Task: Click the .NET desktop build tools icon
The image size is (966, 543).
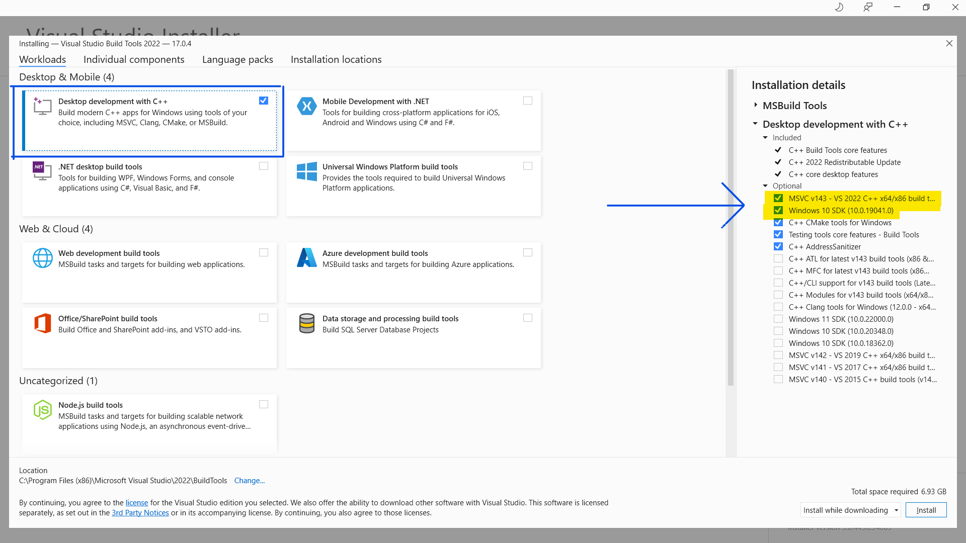Action: pos(42,171)
